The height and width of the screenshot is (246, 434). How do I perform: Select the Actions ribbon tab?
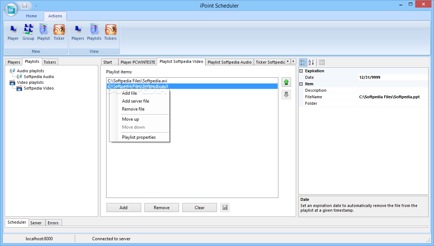tap(55, 16)
